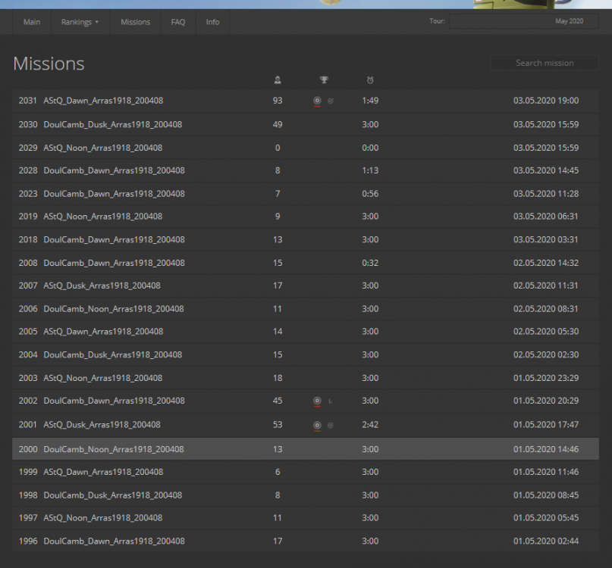Click checkmark icon on mission 2031 row
This screenshot has width=612, height=568.
click(x=331, y=101)
